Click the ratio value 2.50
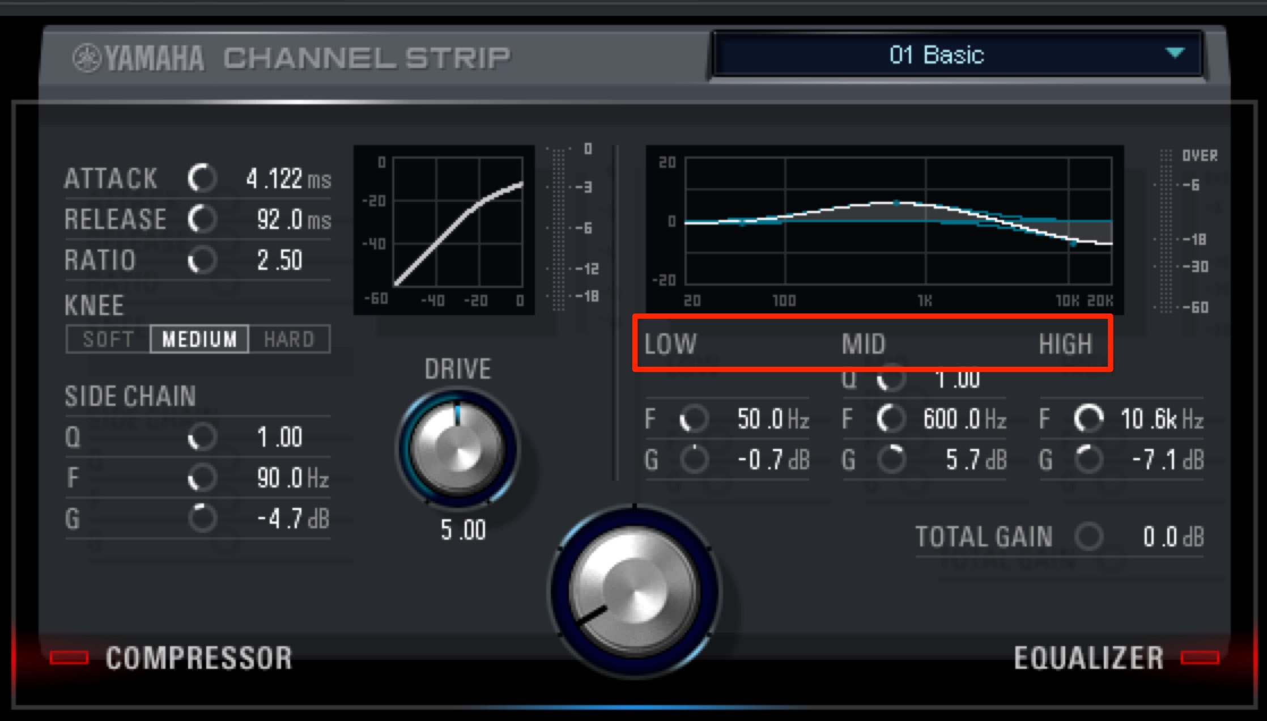 click(x=280, y=261)
